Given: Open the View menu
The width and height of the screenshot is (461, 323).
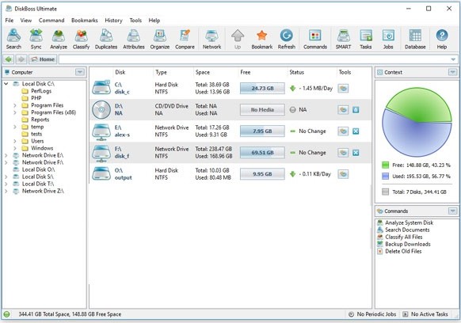Looking at the screenshot, I should (x=26, y=21).
